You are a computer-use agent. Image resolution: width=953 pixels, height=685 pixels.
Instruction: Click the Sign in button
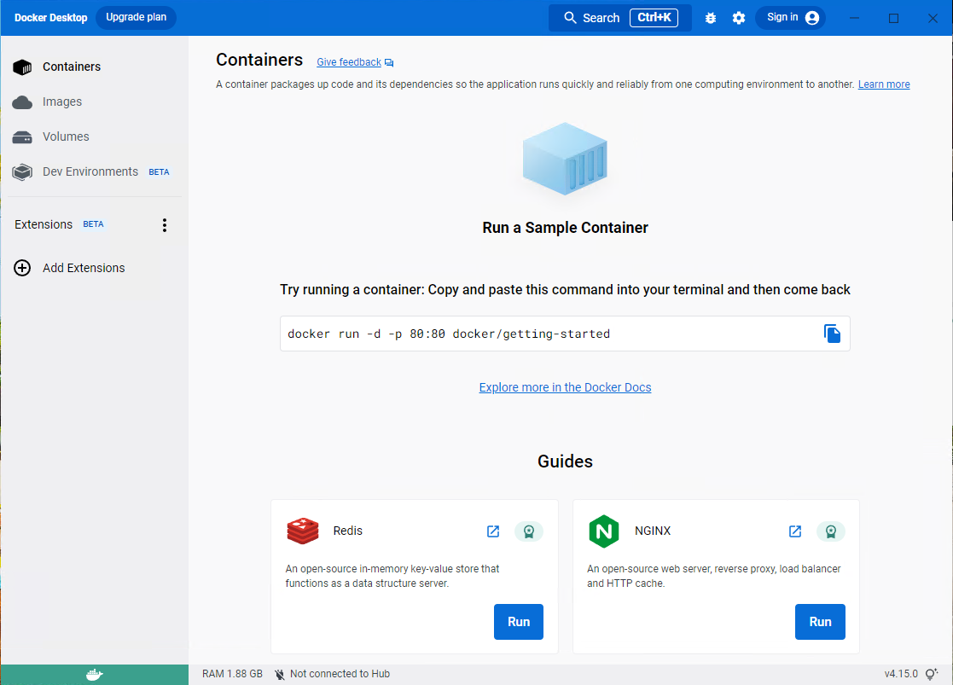point(791,18)
